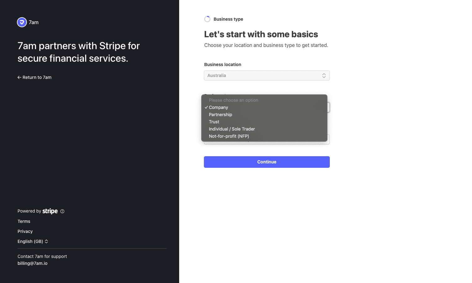Select the Trust option
This screenshot has width=472, height=283.
(214, 122)
